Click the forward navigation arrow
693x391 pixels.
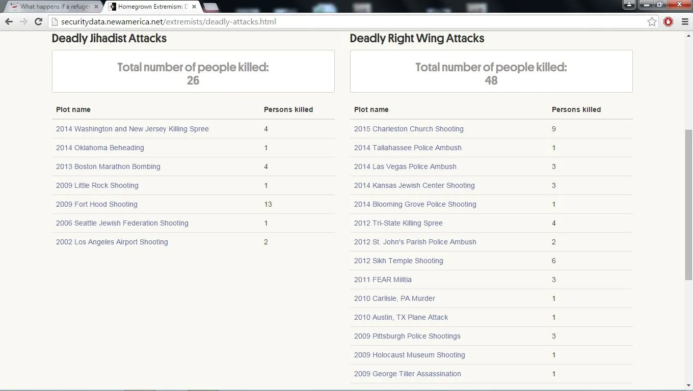click(x=23, y=22)
